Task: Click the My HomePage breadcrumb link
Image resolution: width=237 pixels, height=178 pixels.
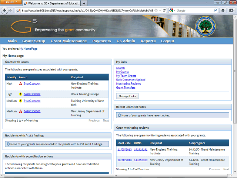Action: click(x=28, y=49)
